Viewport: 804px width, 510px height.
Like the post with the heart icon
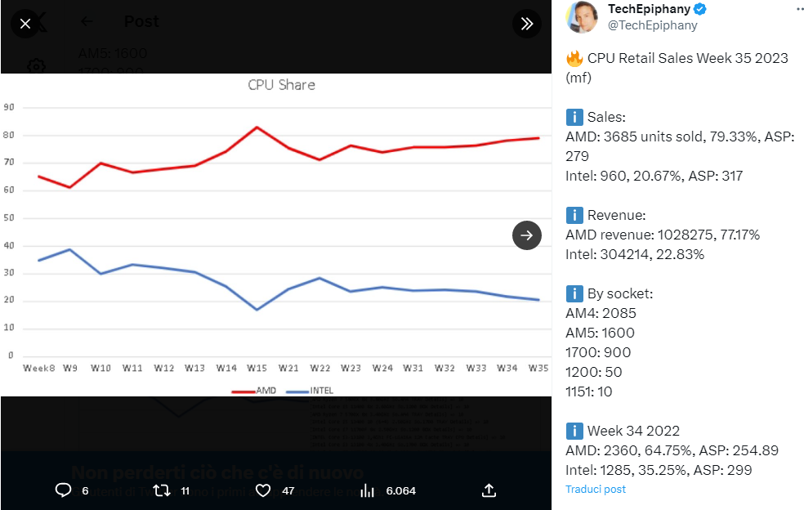pyautogui.click(x=263, y=490)
